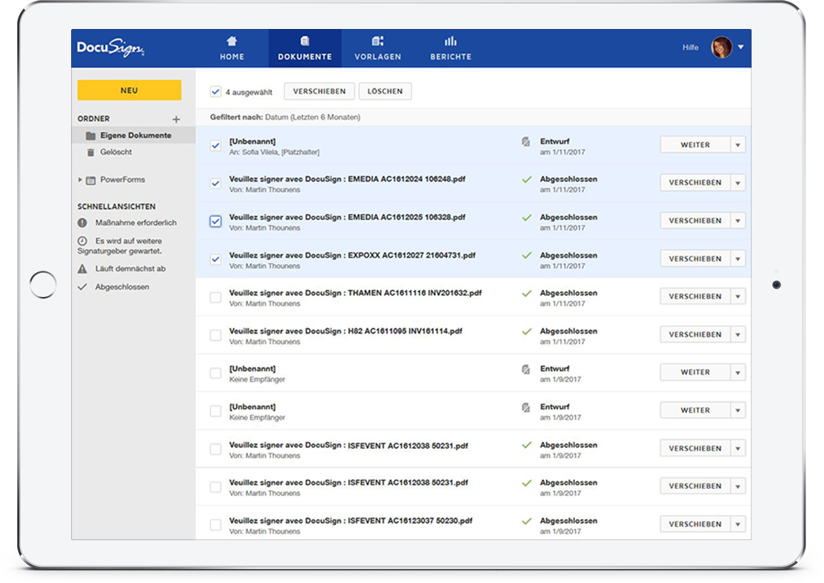Click the plus icon beside Ordner
Viewport: 824px width, 583px height.
pos(176,120)
